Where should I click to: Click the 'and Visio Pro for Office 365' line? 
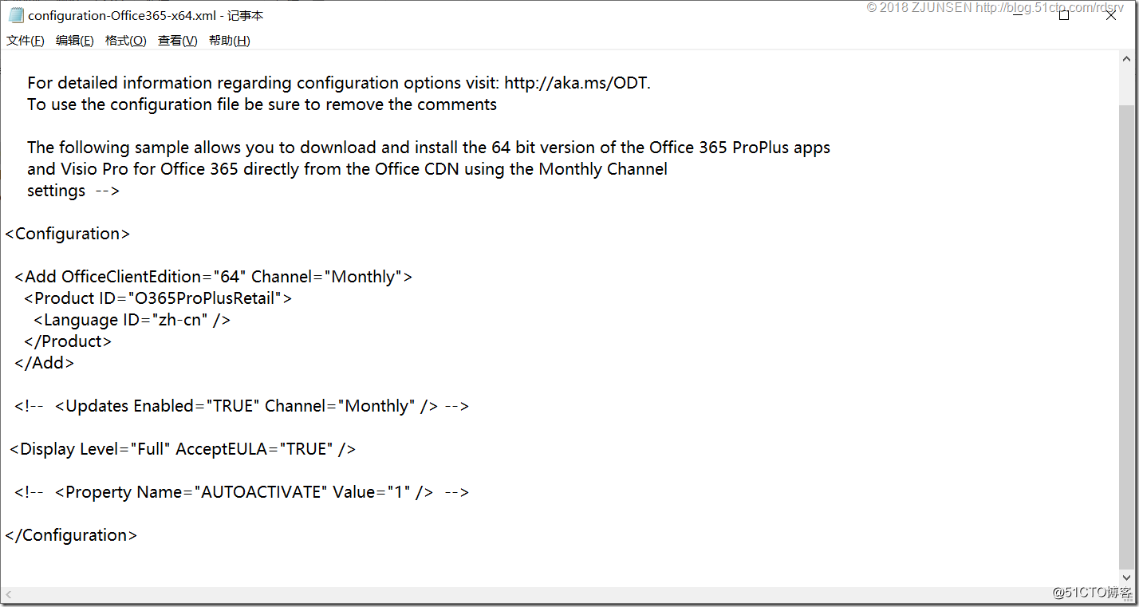pyautogui.click(x=347, y=169)
